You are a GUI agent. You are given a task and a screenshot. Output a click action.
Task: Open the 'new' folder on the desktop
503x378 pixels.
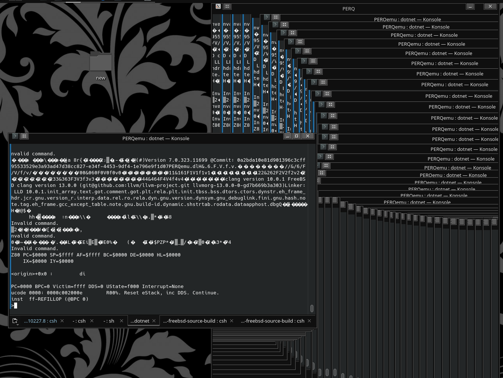pos(101,66)
